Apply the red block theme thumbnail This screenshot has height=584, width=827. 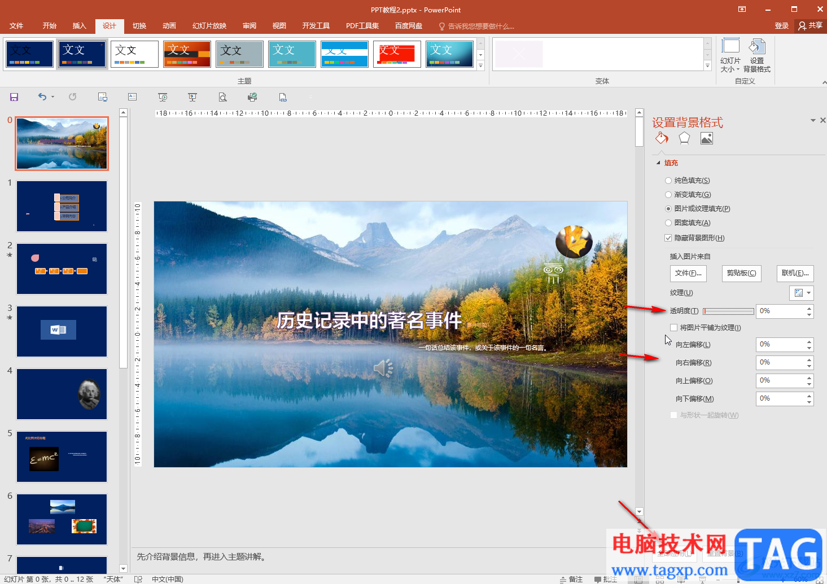click(x=397, y=54)
